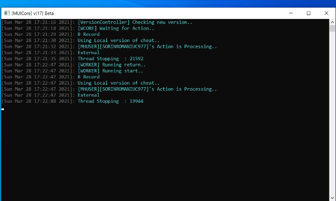Click "External" on the 17:21:33 line
The image size is (336, 201).
pyautogui.click(x=89, y=53)
